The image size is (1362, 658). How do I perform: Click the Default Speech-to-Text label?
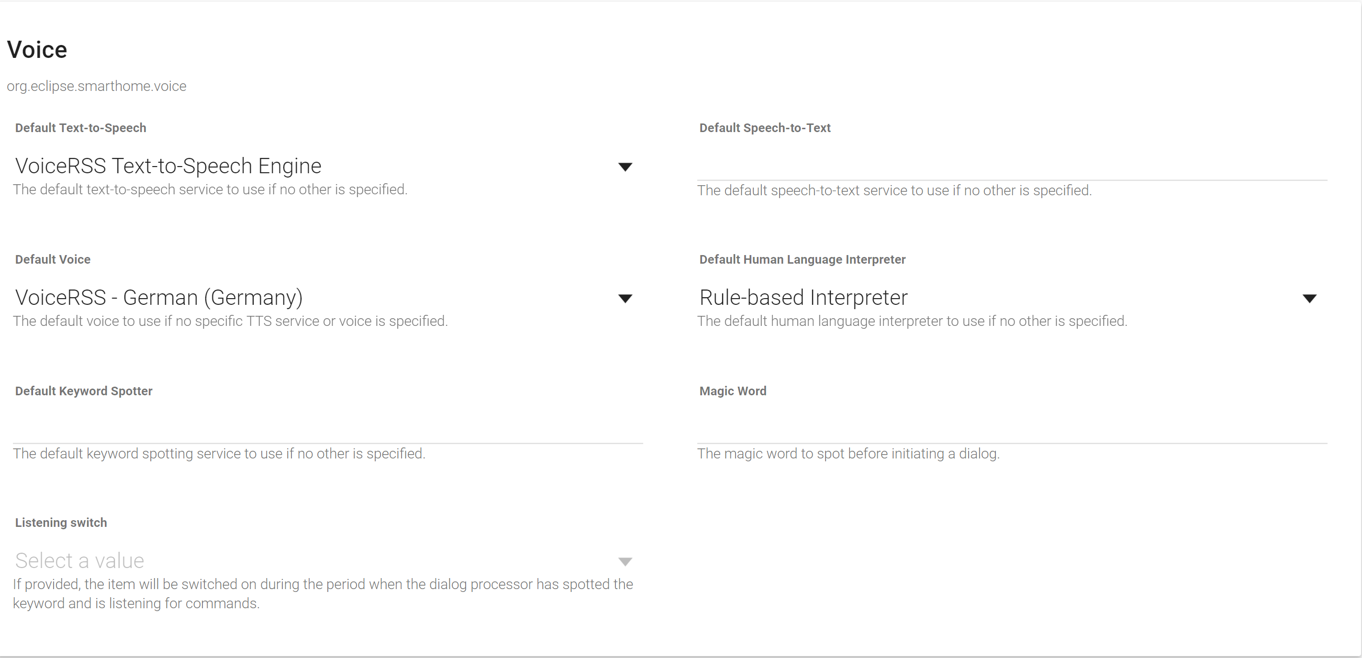pos(765,128)
